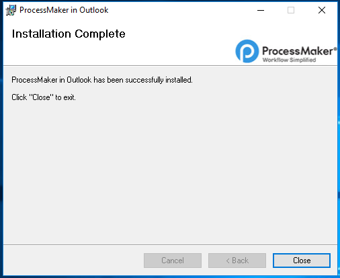Open the system menu via installer icon

[11, 10]
